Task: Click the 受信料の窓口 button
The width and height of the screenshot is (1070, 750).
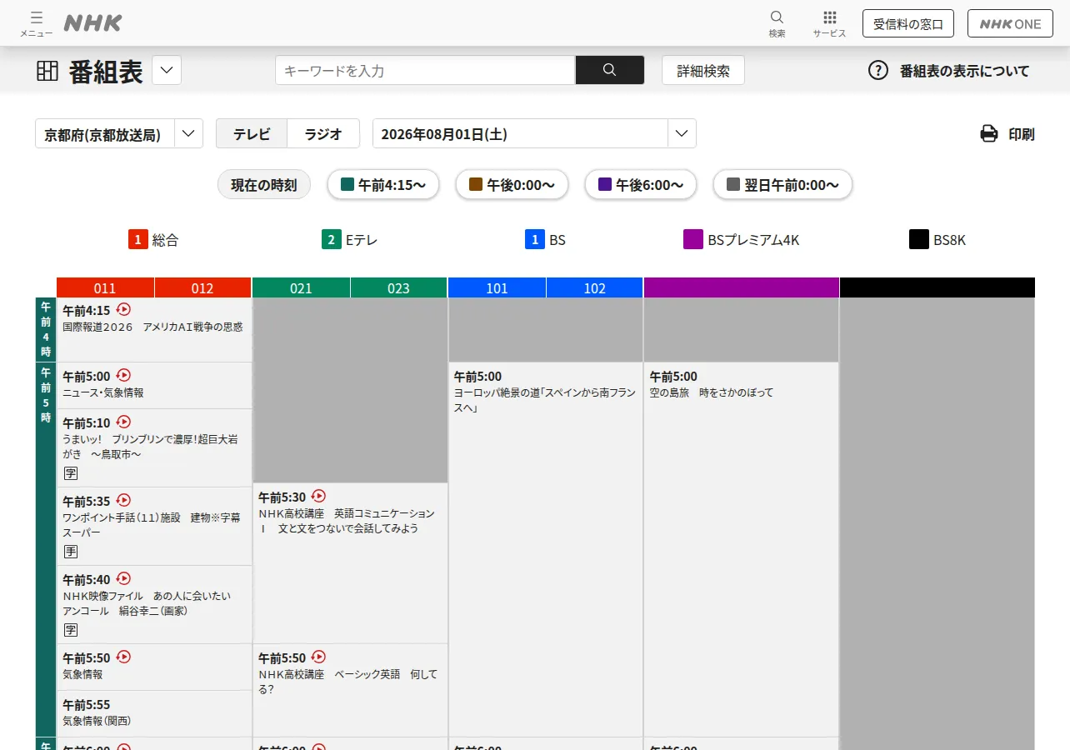Action: [x=907, y=23]
